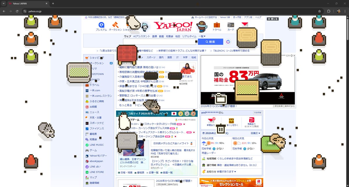Click the AI assistant robot icon beside 検索
The height and width of the screenshot is (187, 349).
(x=228, y=42)
